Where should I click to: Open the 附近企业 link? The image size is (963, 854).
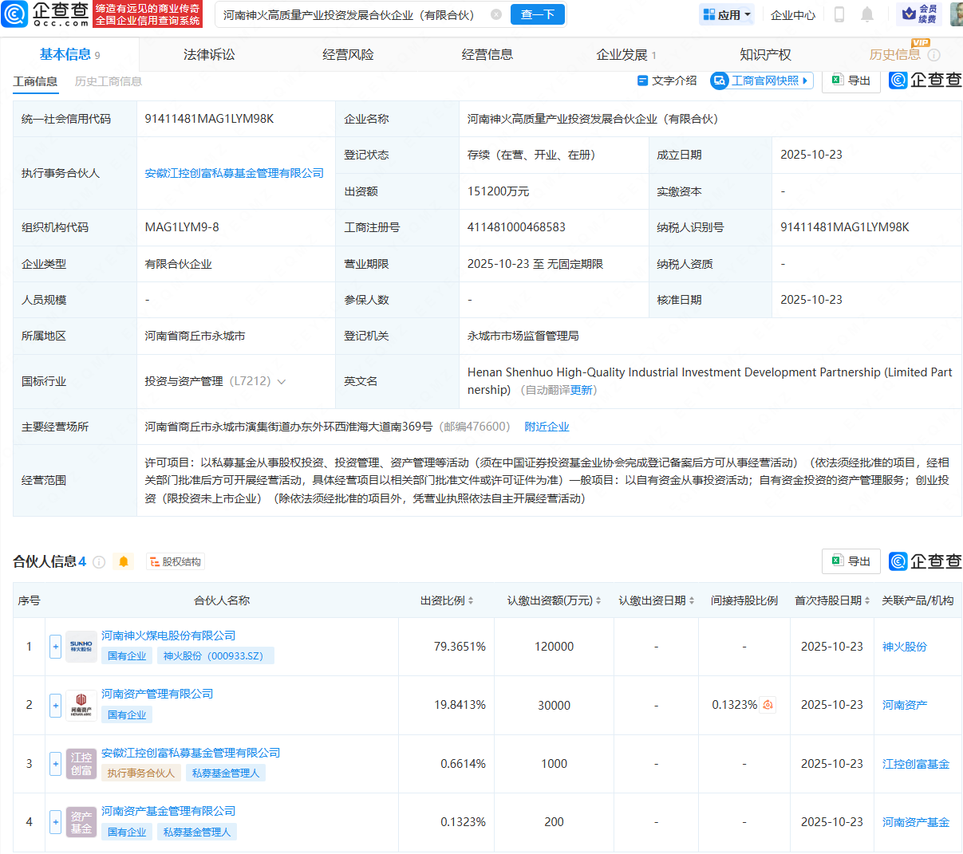coord(547,427)
